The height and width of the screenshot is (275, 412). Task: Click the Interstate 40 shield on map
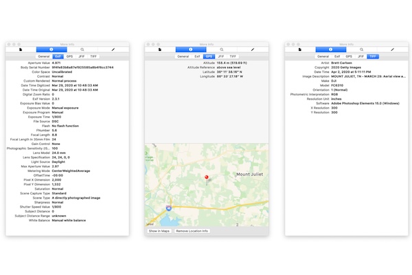[x=169, y=208]
